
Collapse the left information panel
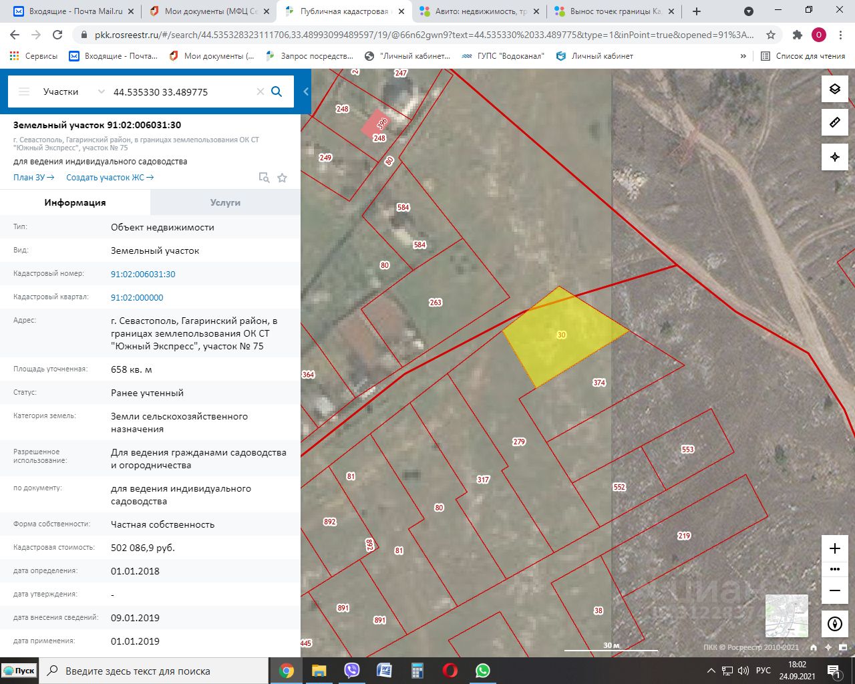306,92
